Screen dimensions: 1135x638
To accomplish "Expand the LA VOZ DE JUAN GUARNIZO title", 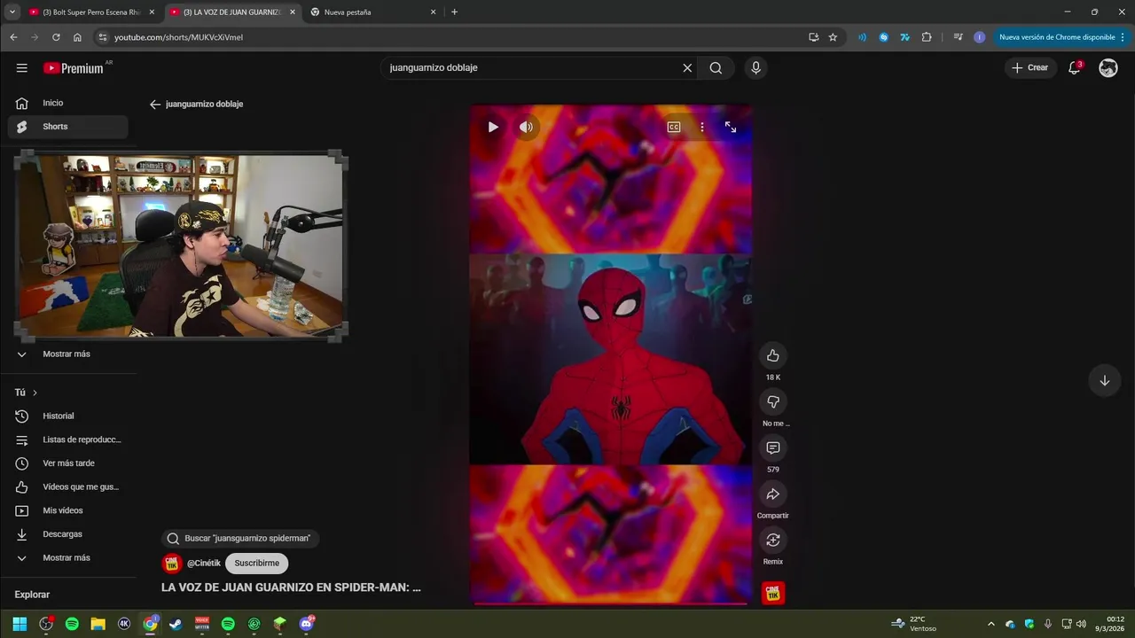I will point(291,587).
